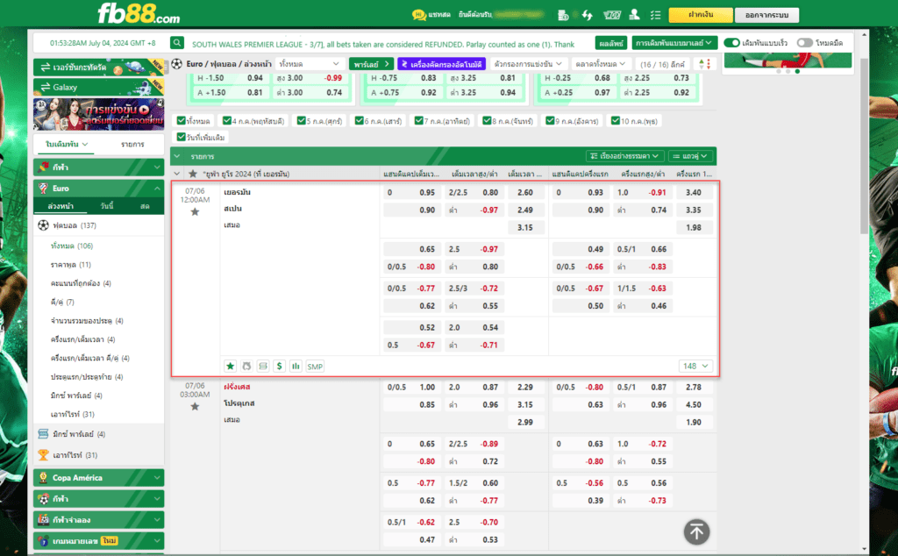This screenshot has width=898, height=556.
Task: Uncheck the วันที่เพิ่มเติม checkbox
Action: click(181, 137)
